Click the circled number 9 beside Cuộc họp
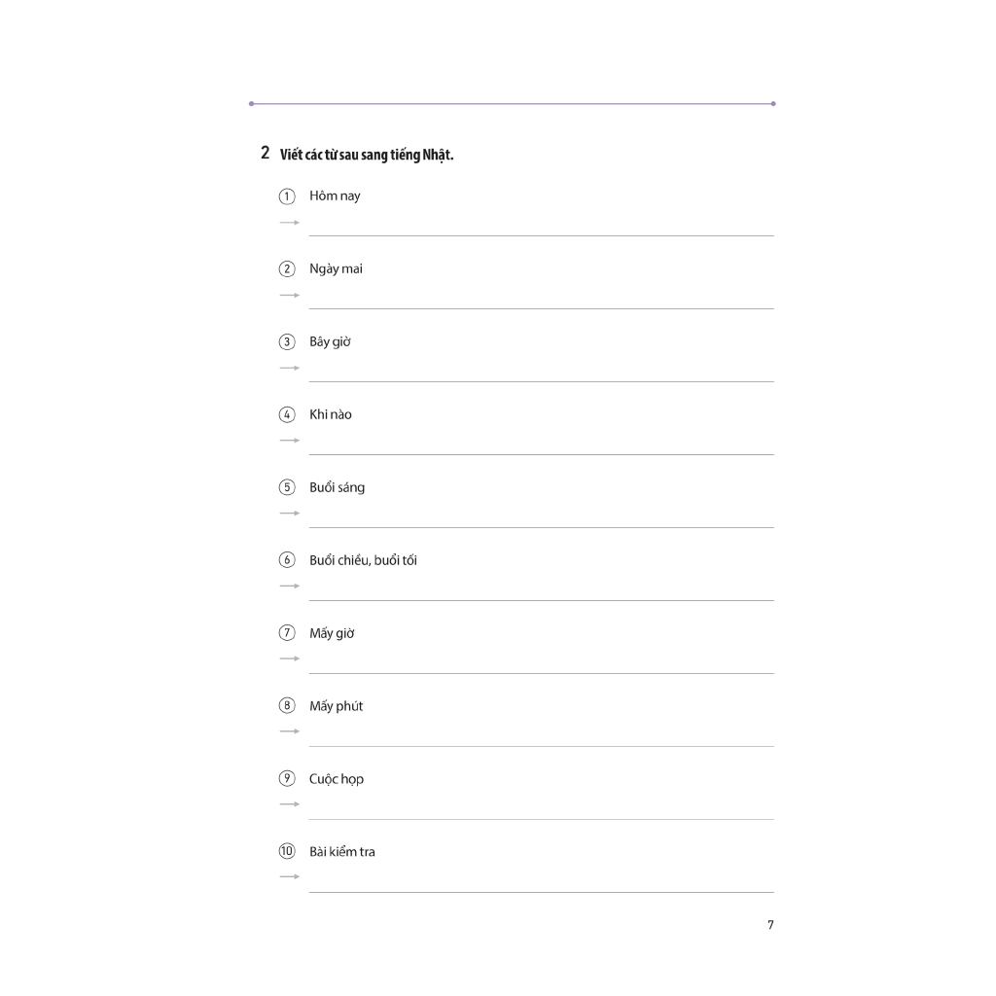The image size is (996, 996). pyautogui.click(x=287, y=779)
